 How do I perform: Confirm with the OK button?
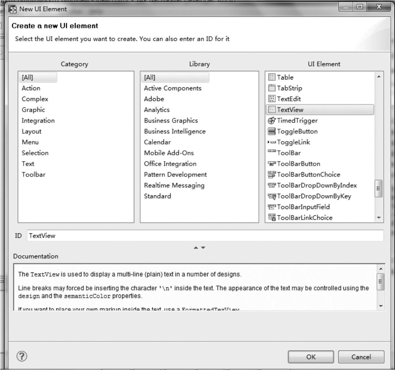point(310,357)
